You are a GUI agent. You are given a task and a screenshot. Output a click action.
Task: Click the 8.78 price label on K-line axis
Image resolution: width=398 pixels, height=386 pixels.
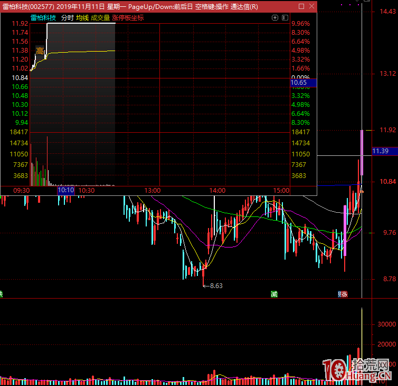(390, 279)
